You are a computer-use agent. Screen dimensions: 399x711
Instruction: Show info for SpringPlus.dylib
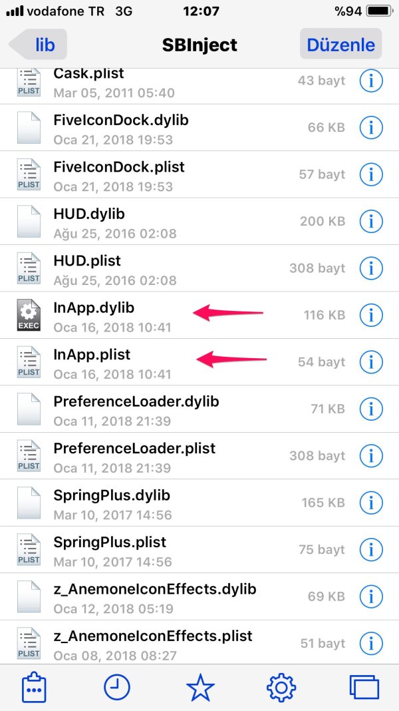pos(371,503)
